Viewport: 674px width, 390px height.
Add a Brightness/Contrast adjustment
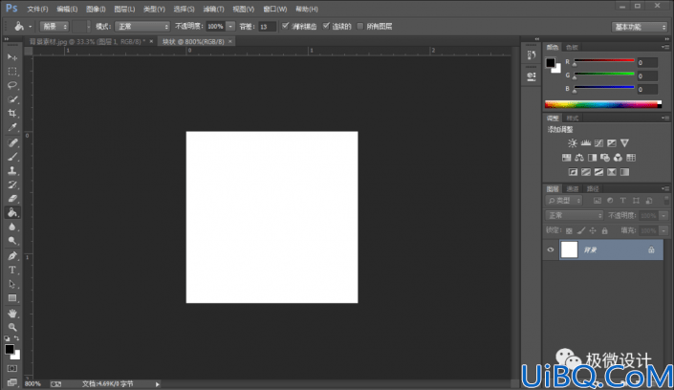[572, 143]
